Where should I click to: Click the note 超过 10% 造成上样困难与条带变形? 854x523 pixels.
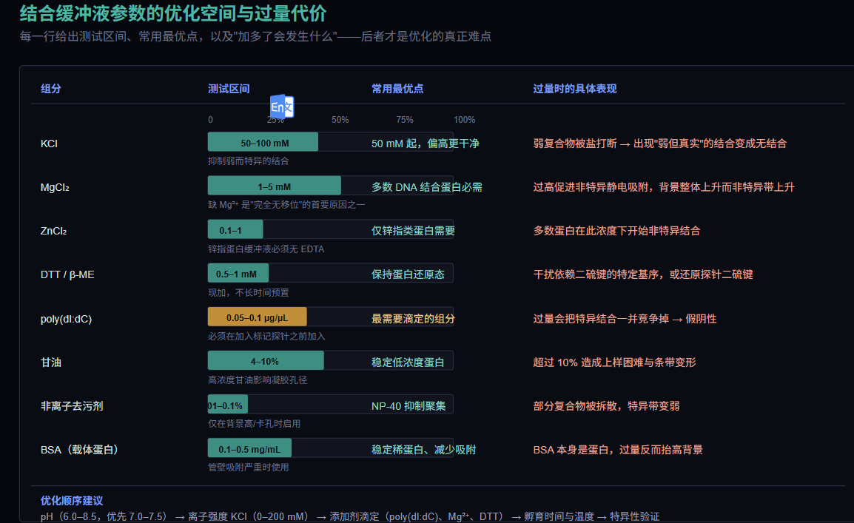pos(614,362)
